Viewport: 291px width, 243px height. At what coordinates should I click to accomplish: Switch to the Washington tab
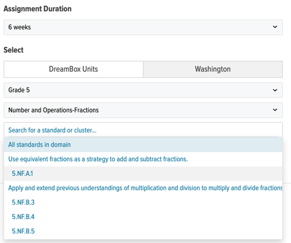click(213, 69)
